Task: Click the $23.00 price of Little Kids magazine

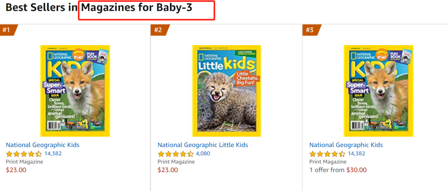Action: click(168, 170)
